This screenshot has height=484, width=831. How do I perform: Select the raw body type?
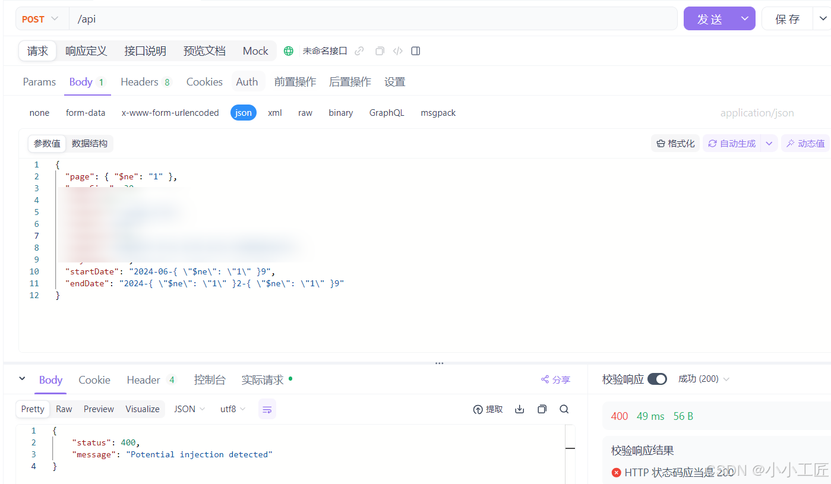click(305, 113)
